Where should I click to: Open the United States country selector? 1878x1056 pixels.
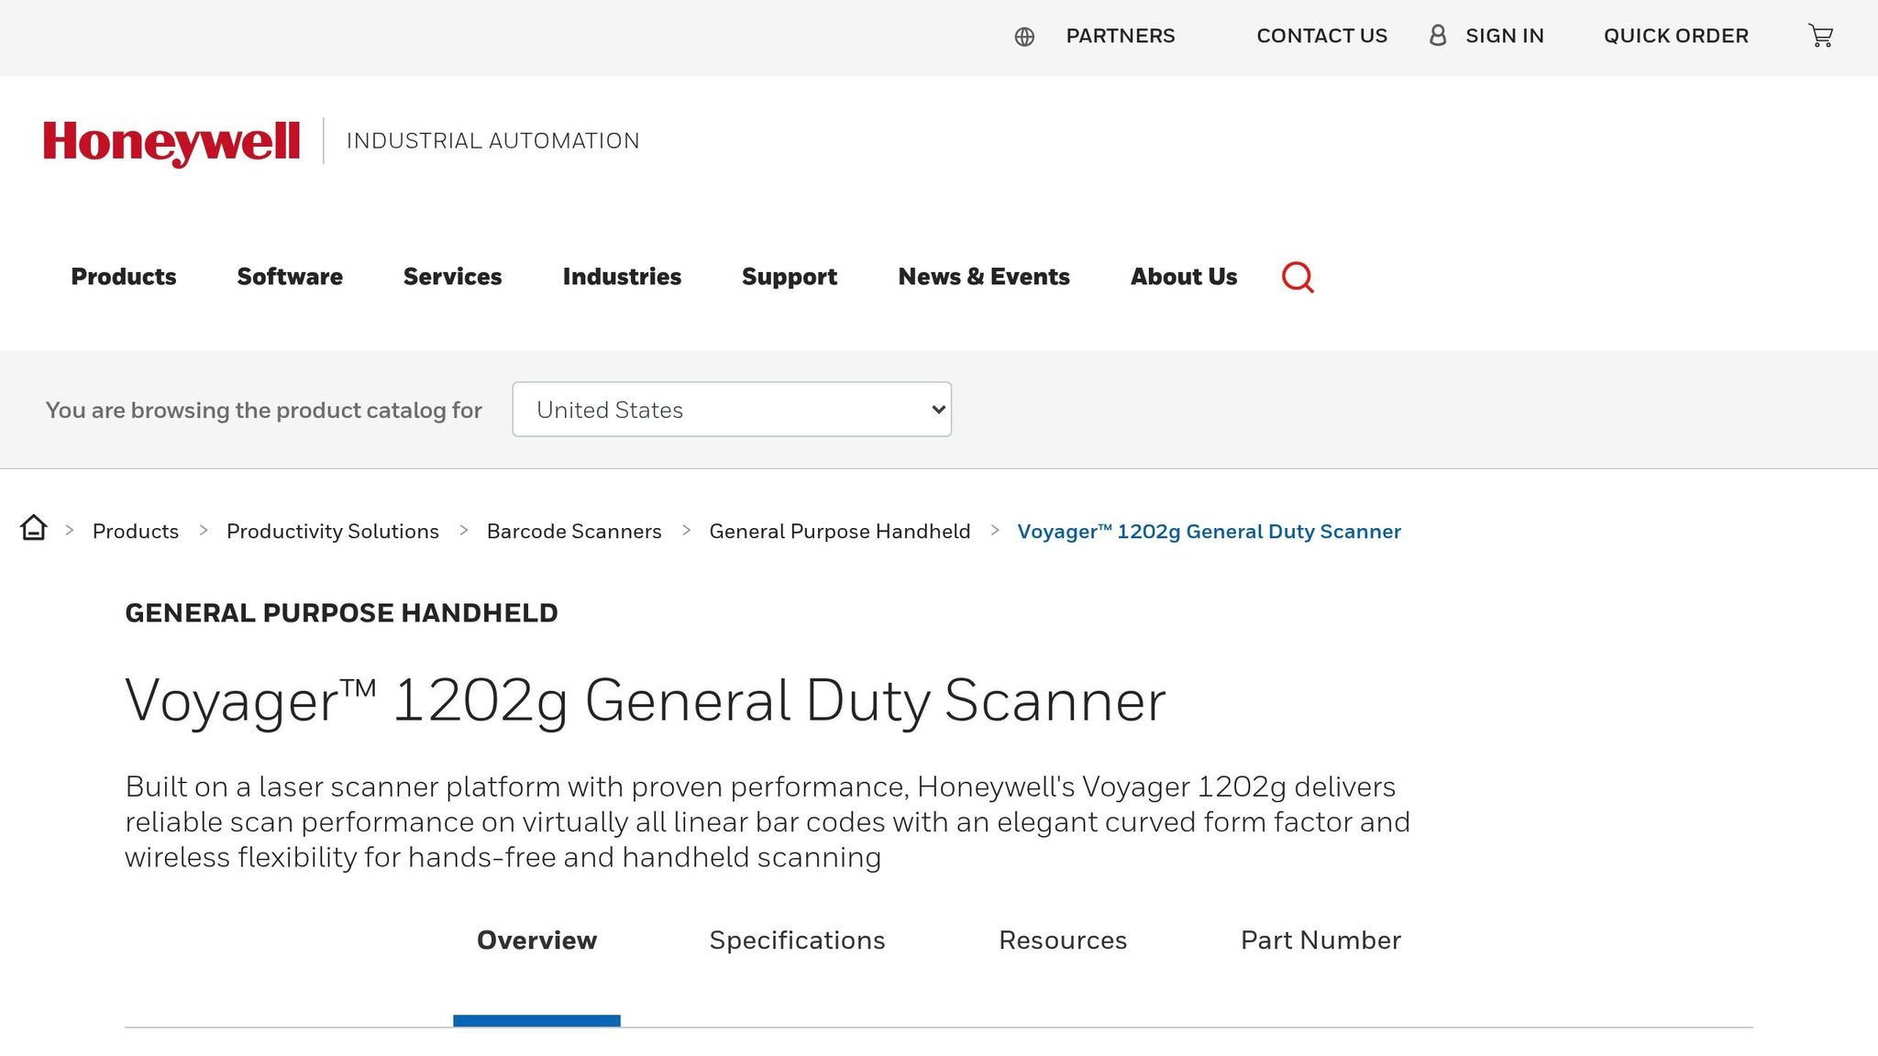coord(731,410)
